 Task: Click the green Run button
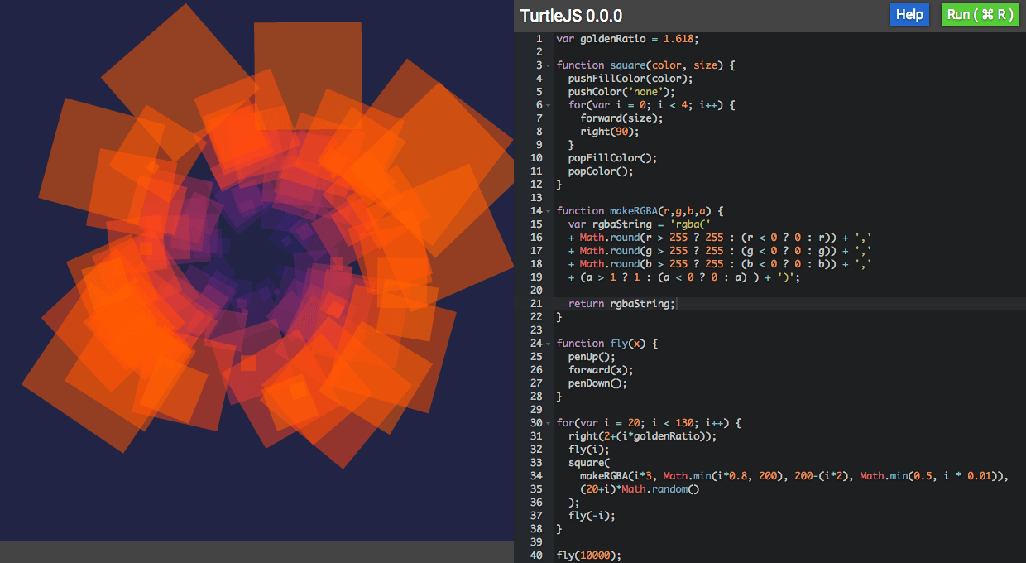[980, 15]
